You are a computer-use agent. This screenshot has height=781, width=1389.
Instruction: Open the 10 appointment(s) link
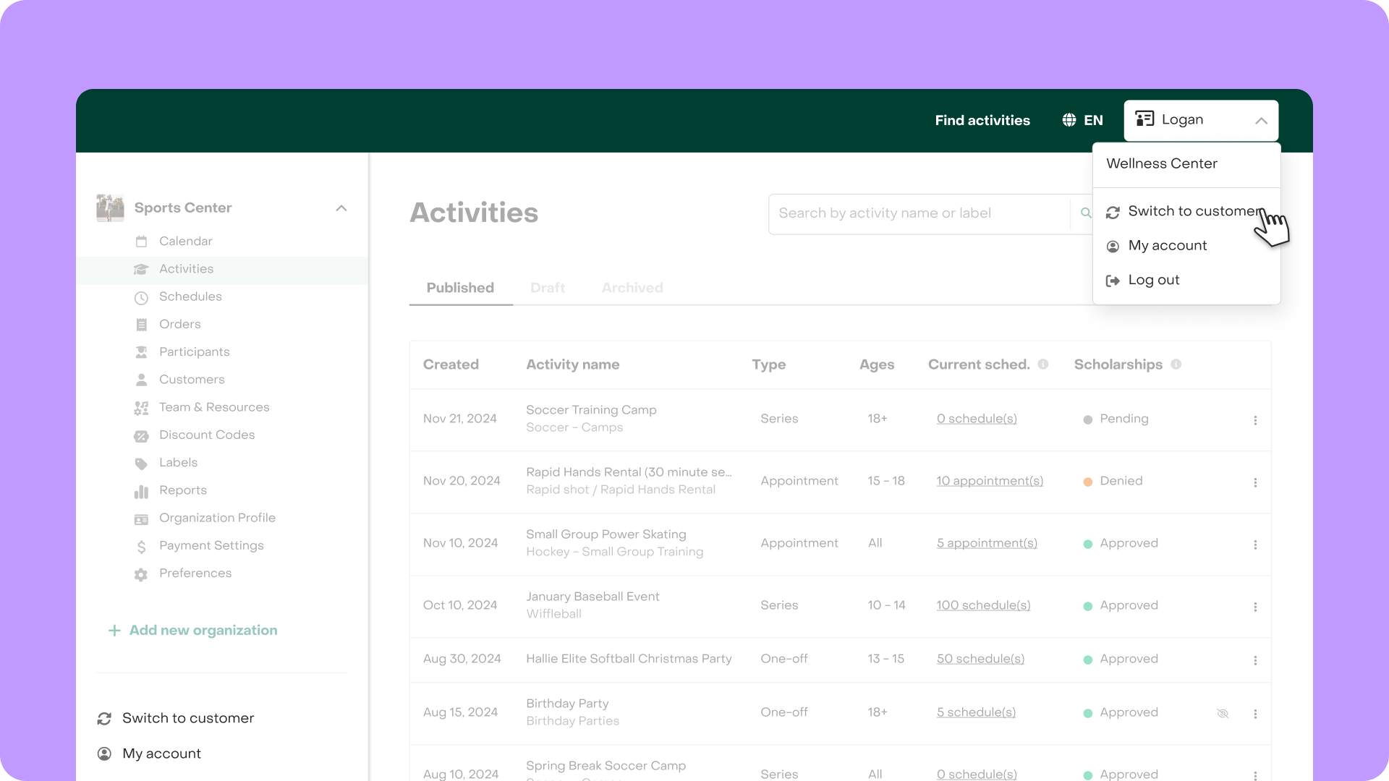990,481
